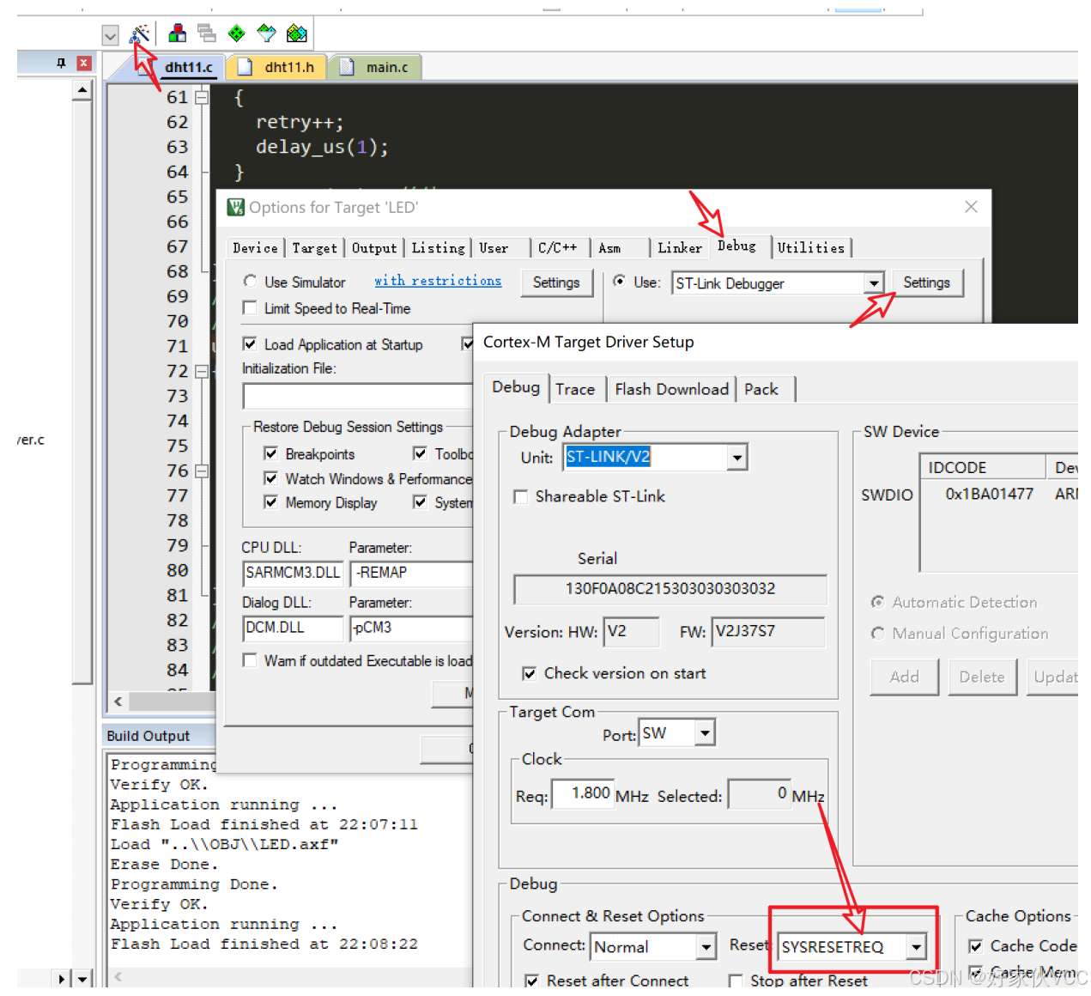1091x996 pixels.
Task: Click the Manage Project Items colored blocks icon
Action: [x=178, y=33]
